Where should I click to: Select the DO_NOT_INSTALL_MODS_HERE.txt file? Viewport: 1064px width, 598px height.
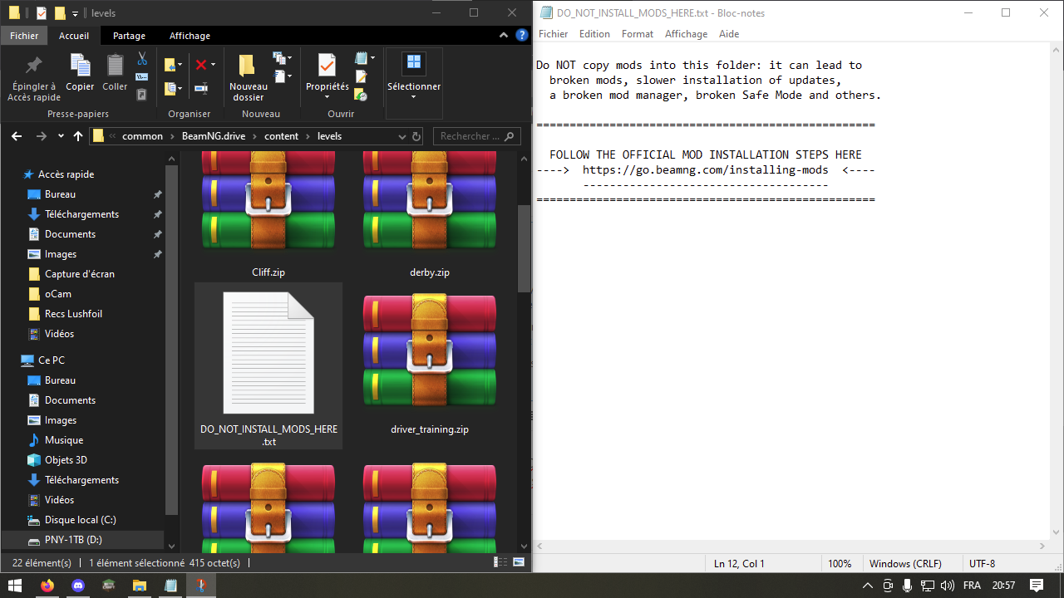pyautogui.click(x=268, y=365)
